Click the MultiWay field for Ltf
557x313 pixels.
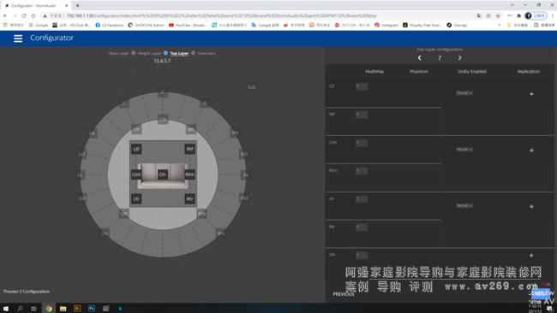(362, 86)
